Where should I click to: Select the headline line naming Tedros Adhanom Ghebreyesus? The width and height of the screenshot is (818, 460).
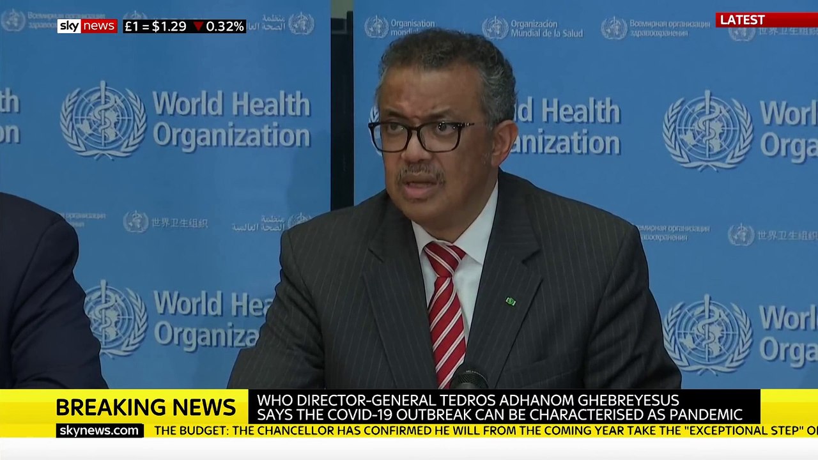468,401
